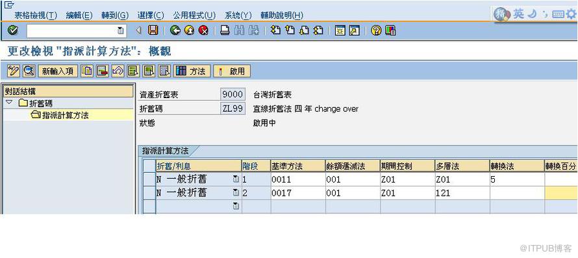Click the 新輸入項 (New Entries) button
578x258 pixels.
58,71
